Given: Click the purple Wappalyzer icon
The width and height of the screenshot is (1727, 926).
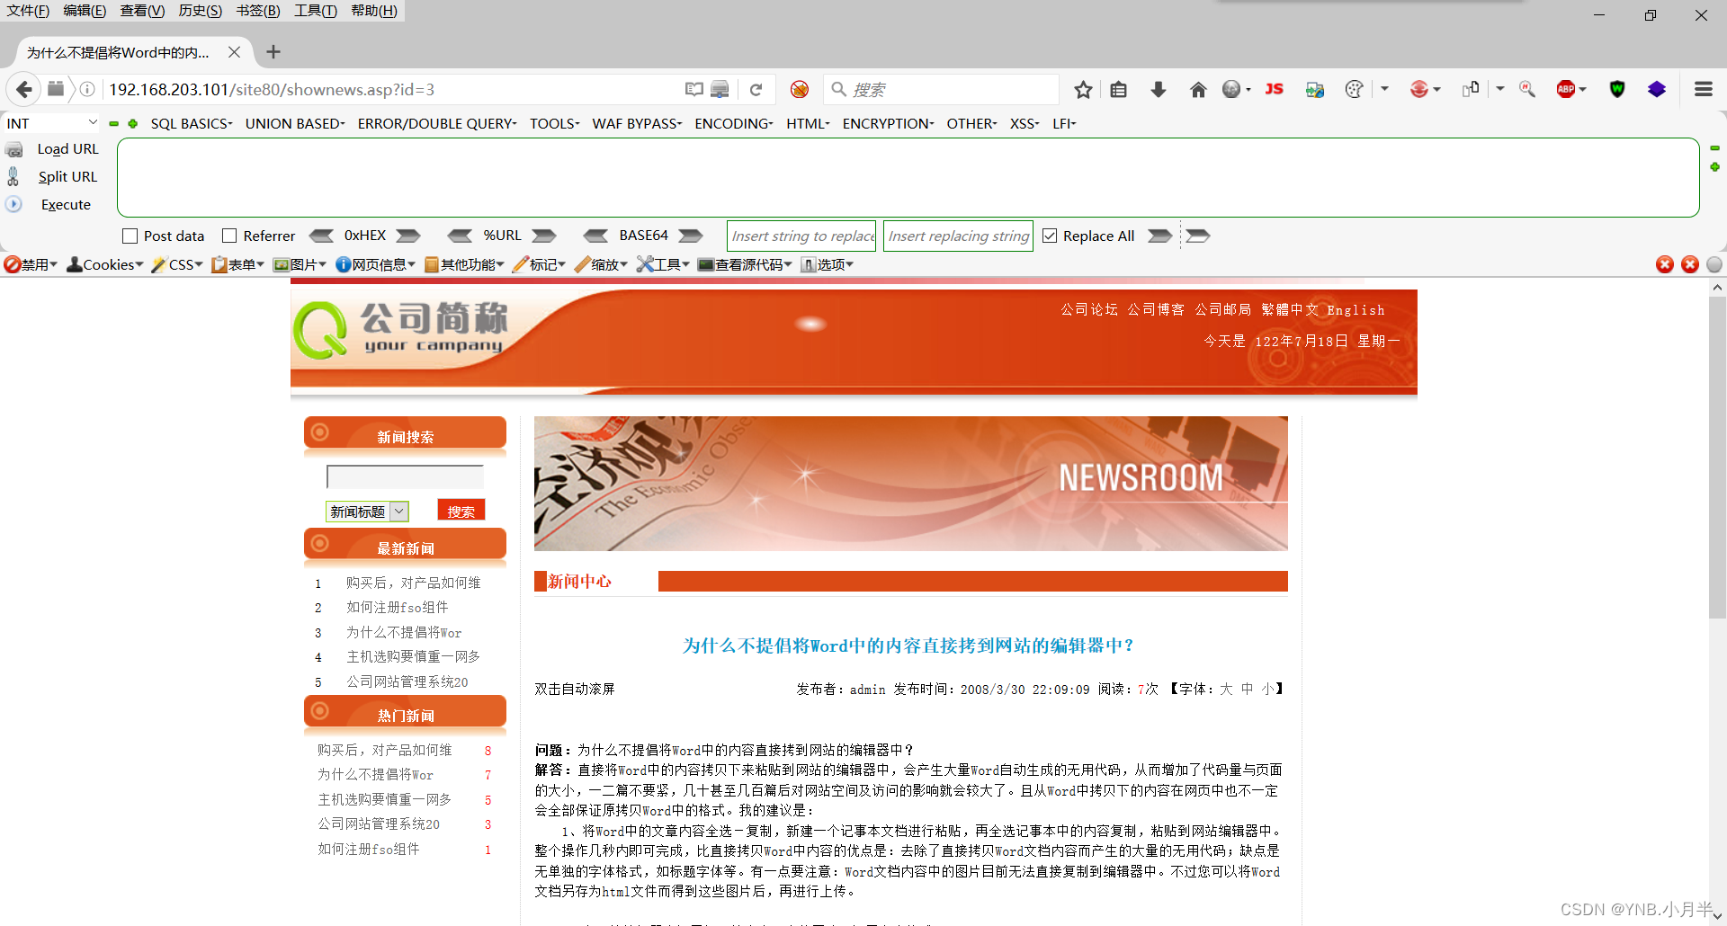Looking at the screenshot, I should pyautogui.click(x=1658, y=89).
